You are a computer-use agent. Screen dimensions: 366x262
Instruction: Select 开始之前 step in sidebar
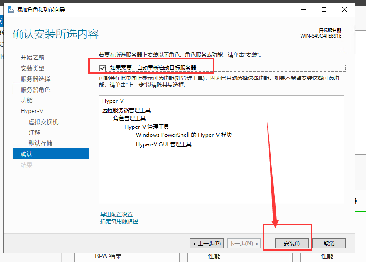coord(32,58)
